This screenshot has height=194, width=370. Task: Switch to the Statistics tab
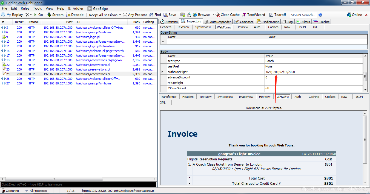169,22
